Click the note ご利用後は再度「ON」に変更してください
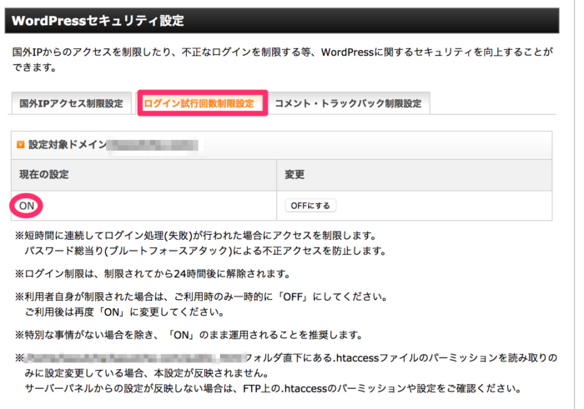 tap(125, 312)
